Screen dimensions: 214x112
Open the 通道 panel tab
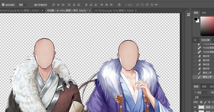(x=204, y=87)
